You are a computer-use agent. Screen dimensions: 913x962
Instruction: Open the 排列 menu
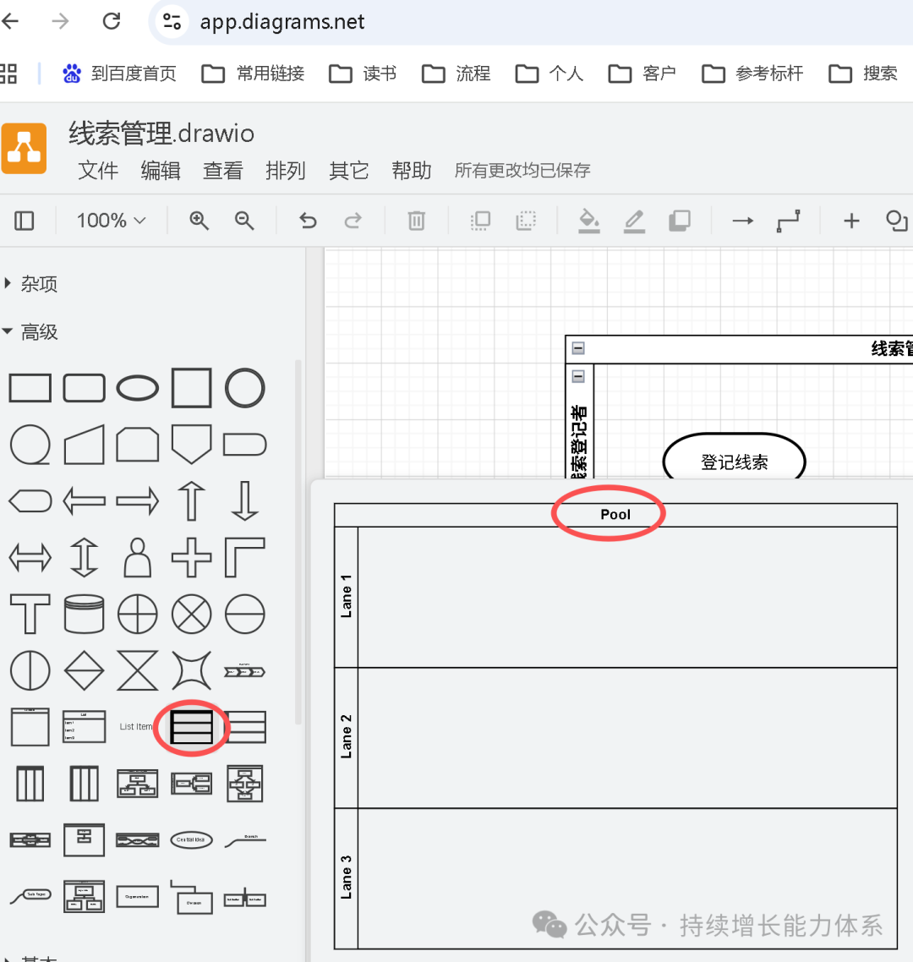286,170
